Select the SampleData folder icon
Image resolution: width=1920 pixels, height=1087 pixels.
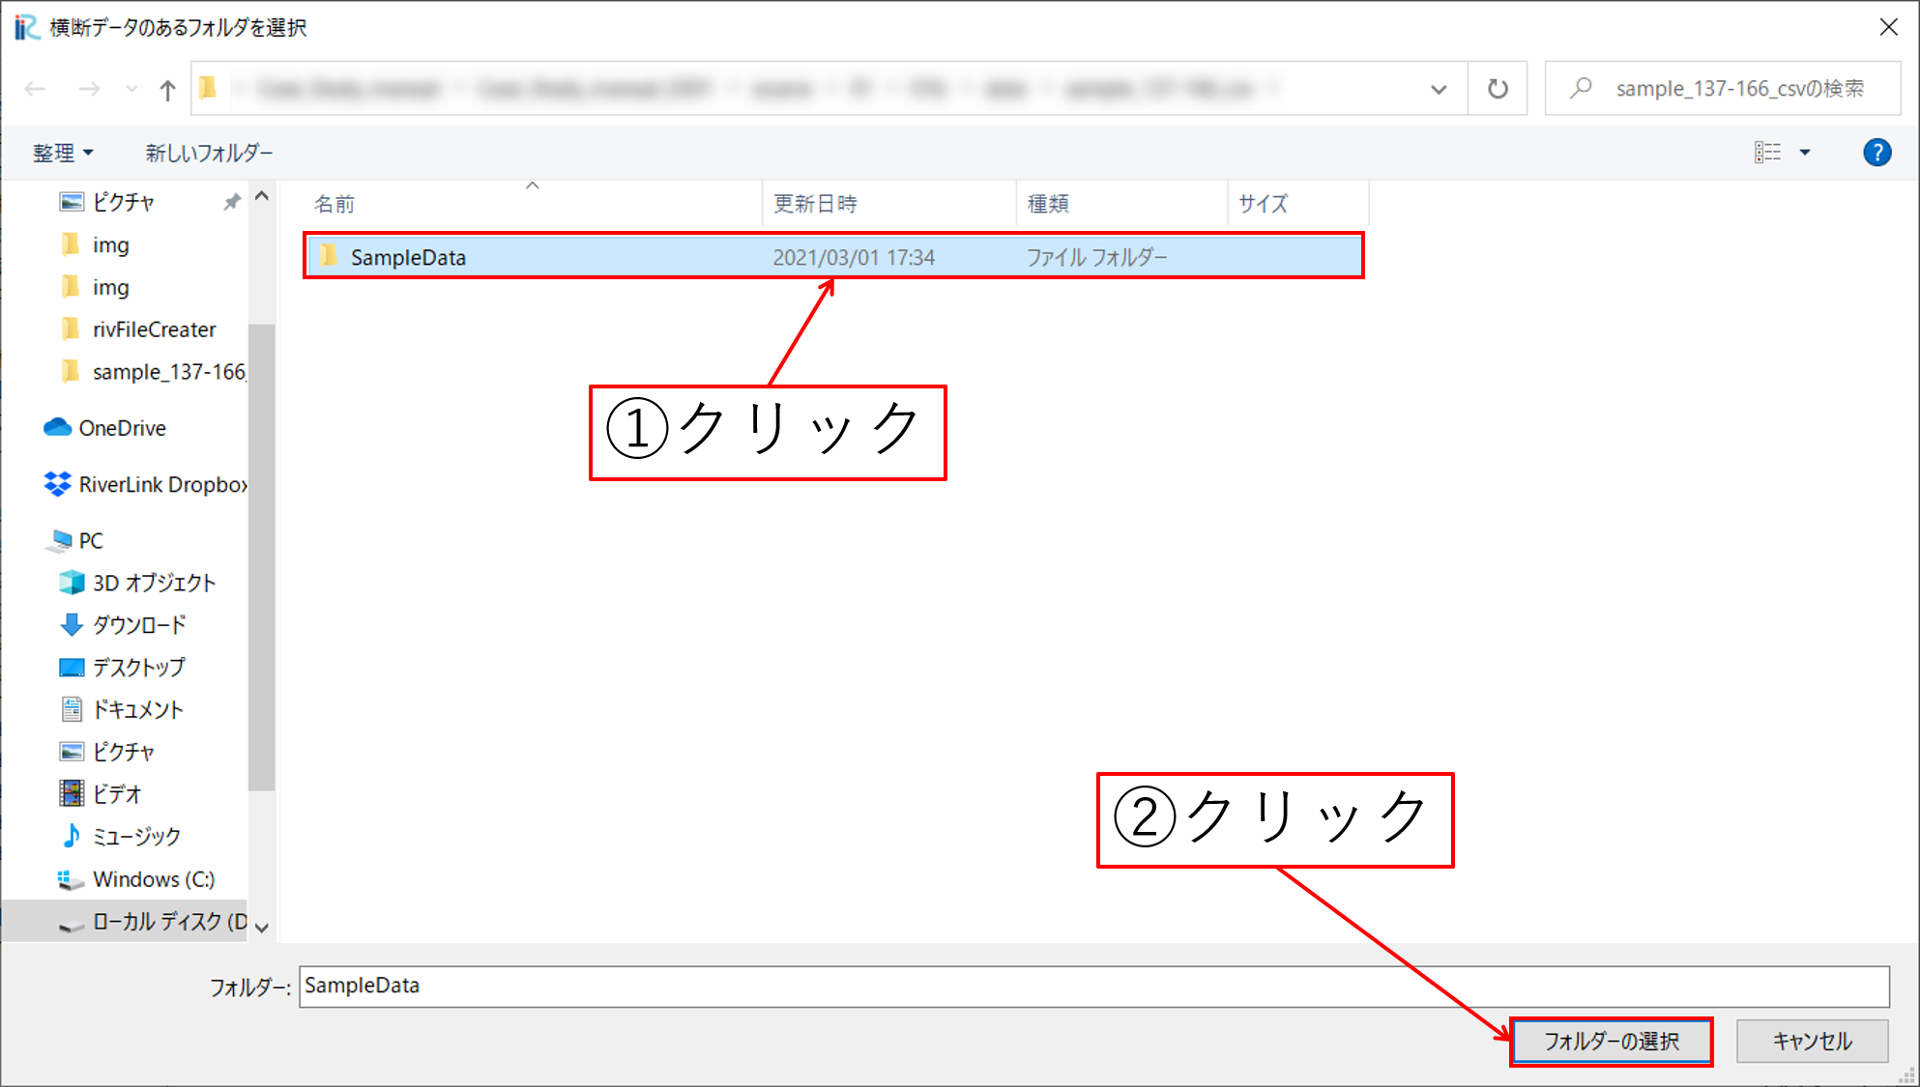point(329,256)
